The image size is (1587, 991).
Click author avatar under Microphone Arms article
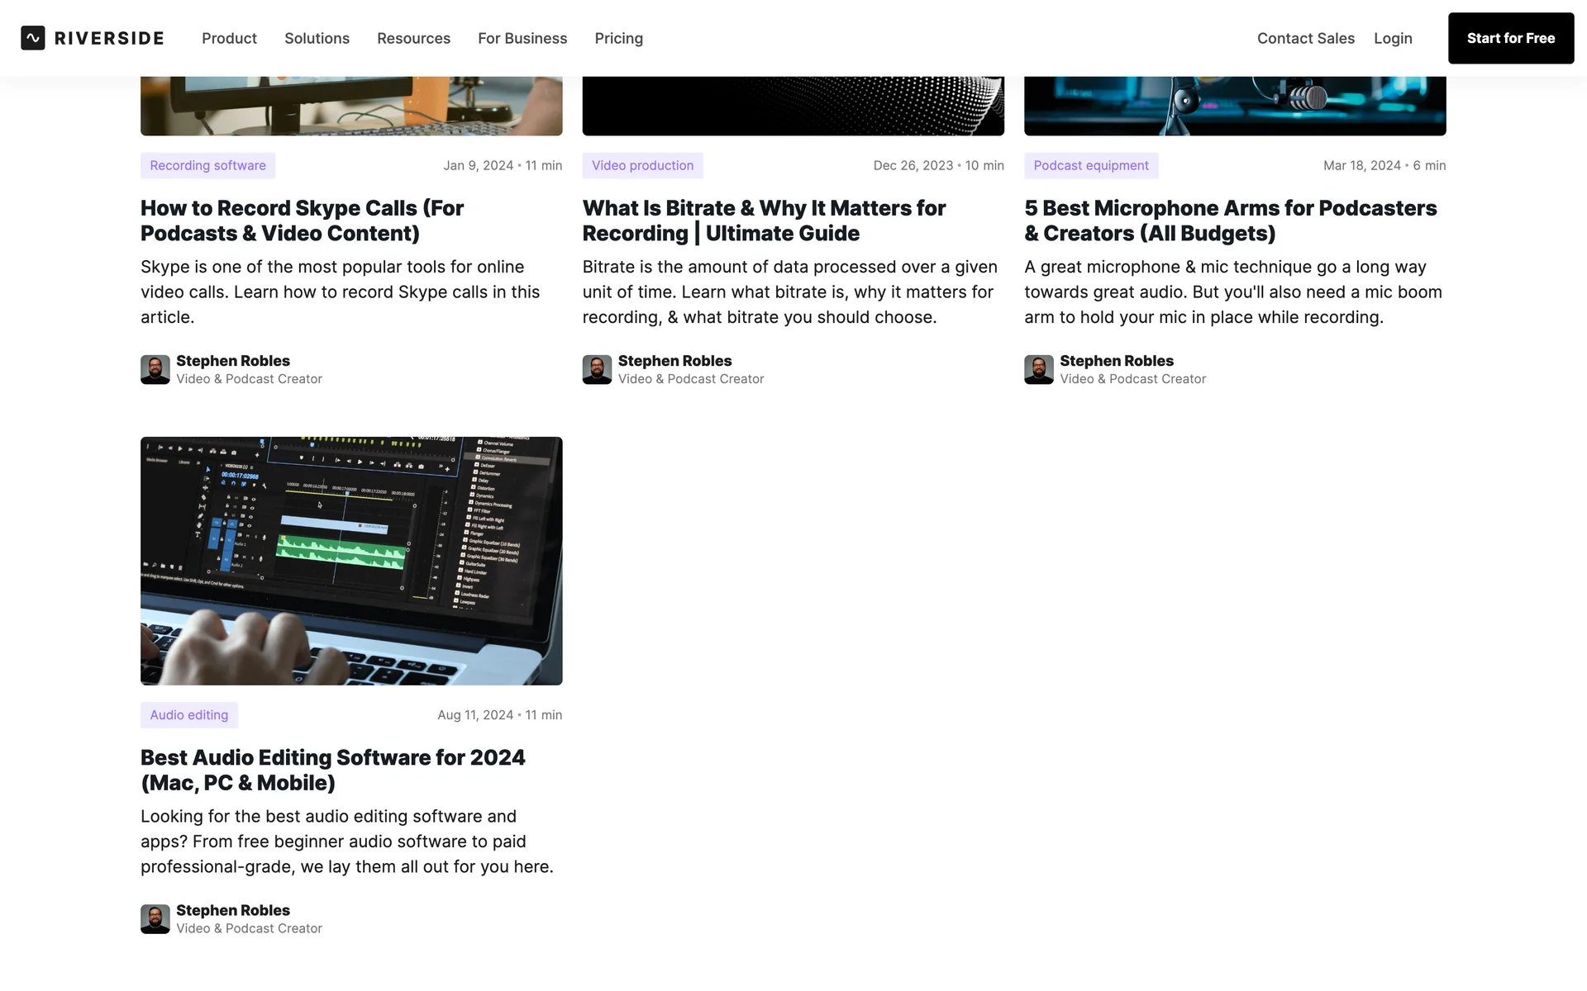pos(1039,370)
